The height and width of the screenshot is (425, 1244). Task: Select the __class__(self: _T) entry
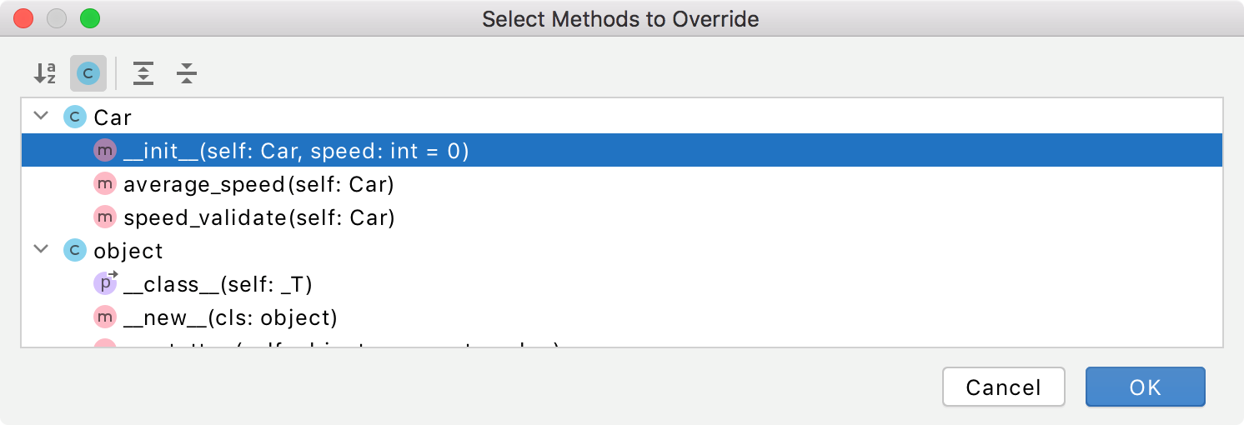tap(622, 284)
